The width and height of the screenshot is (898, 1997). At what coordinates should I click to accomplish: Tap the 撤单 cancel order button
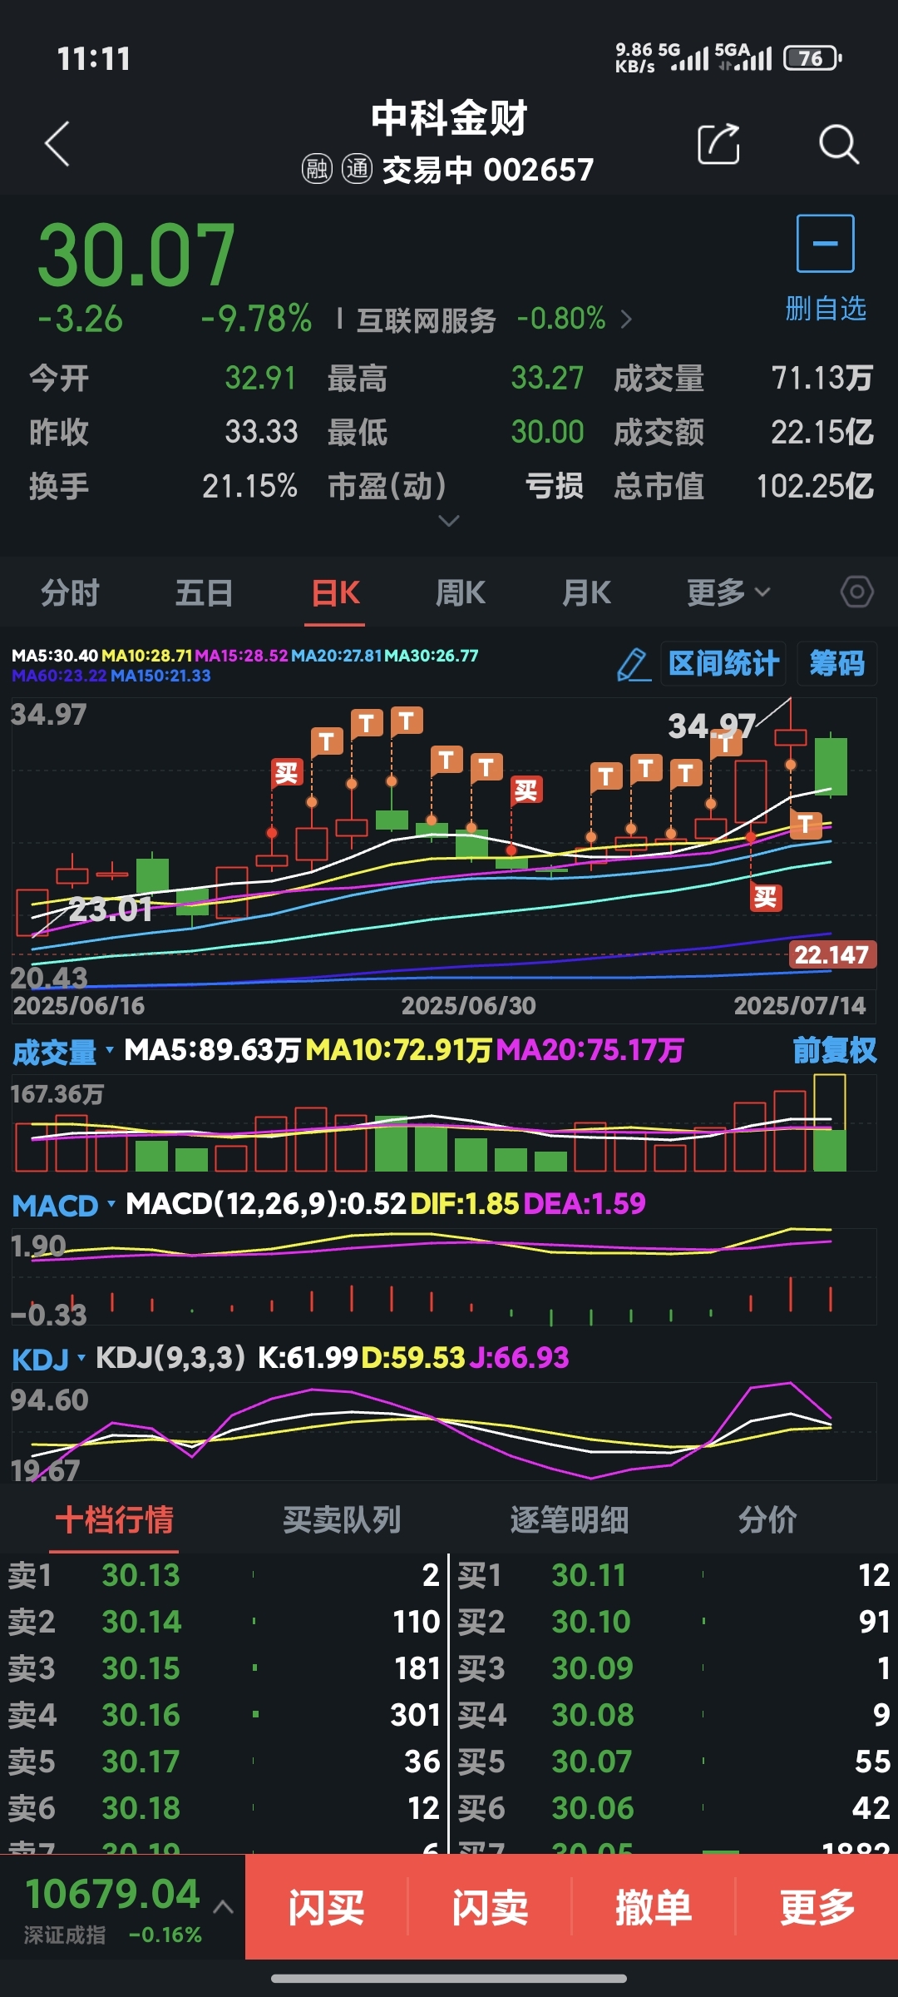coord(654,1907)
